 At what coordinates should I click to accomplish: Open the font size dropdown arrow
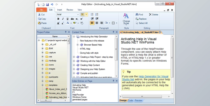pos(87,15)
